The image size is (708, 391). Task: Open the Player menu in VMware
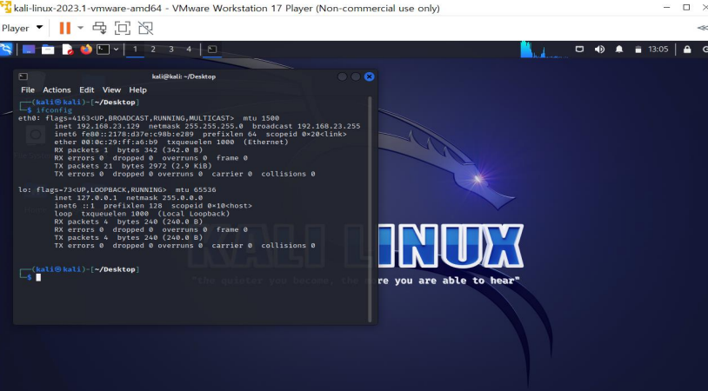point(22,28)
